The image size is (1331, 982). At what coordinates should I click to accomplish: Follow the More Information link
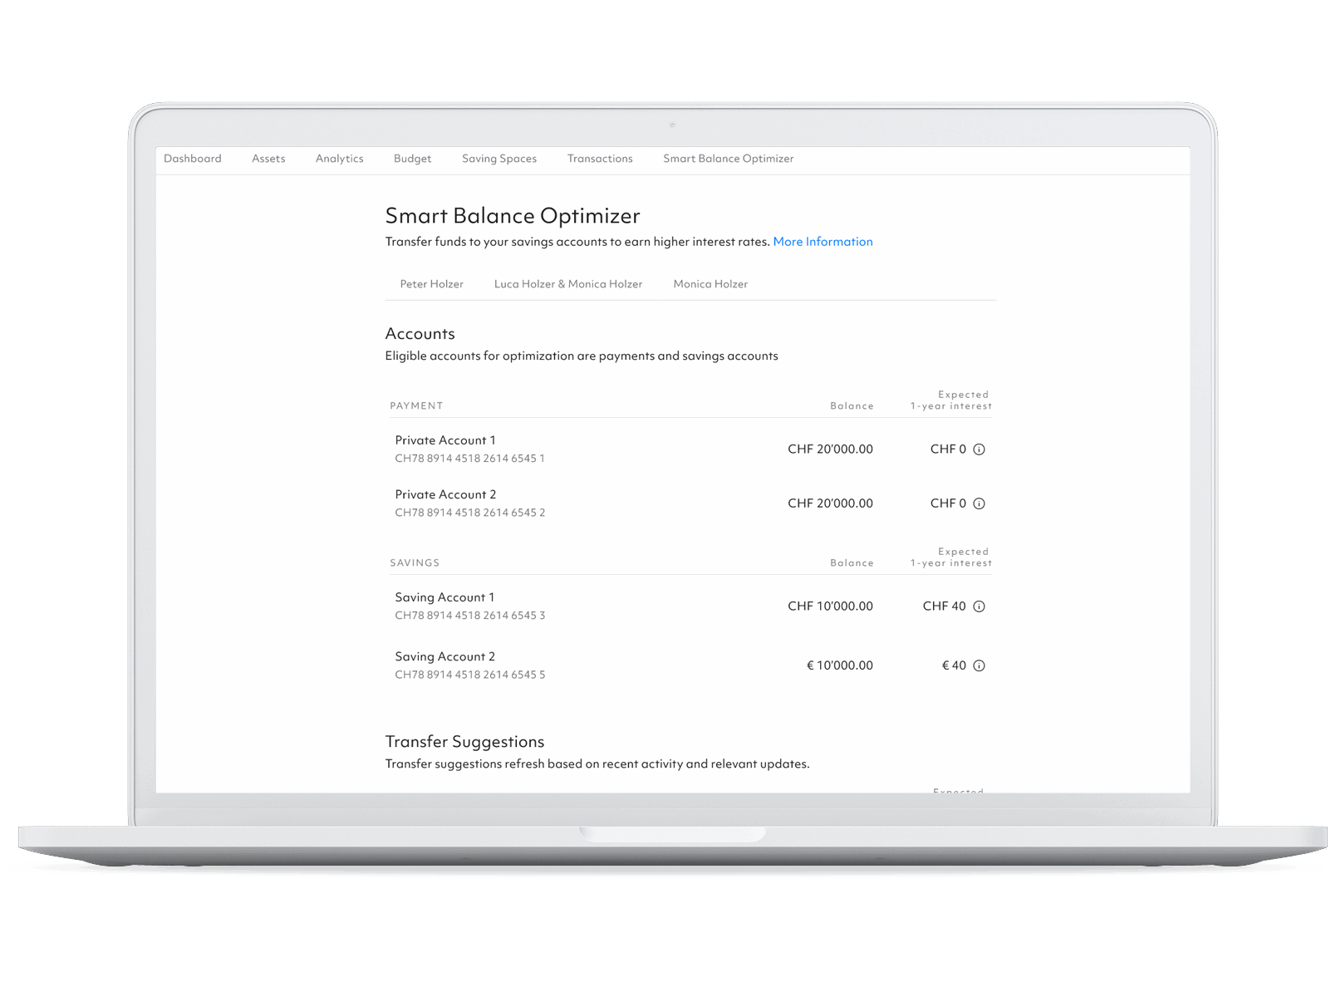pos(823,242)
